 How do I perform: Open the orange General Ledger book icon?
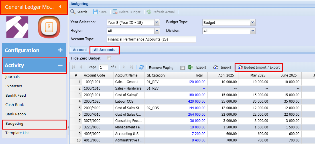tap(49, 27)
